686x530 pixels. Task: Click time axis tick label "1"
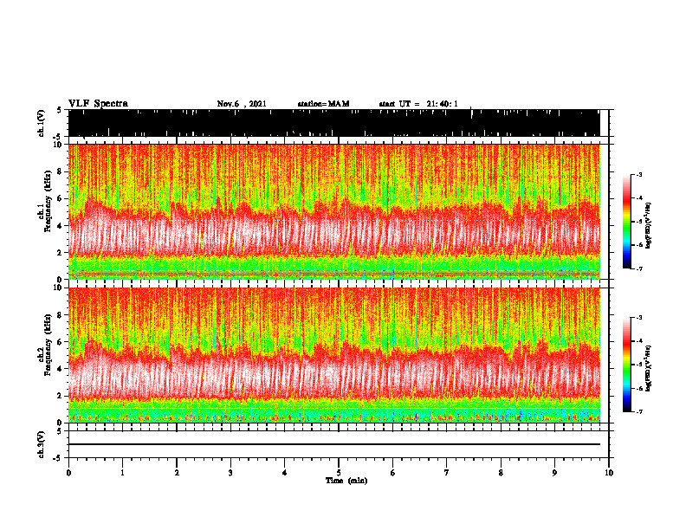tap(122, 473)
